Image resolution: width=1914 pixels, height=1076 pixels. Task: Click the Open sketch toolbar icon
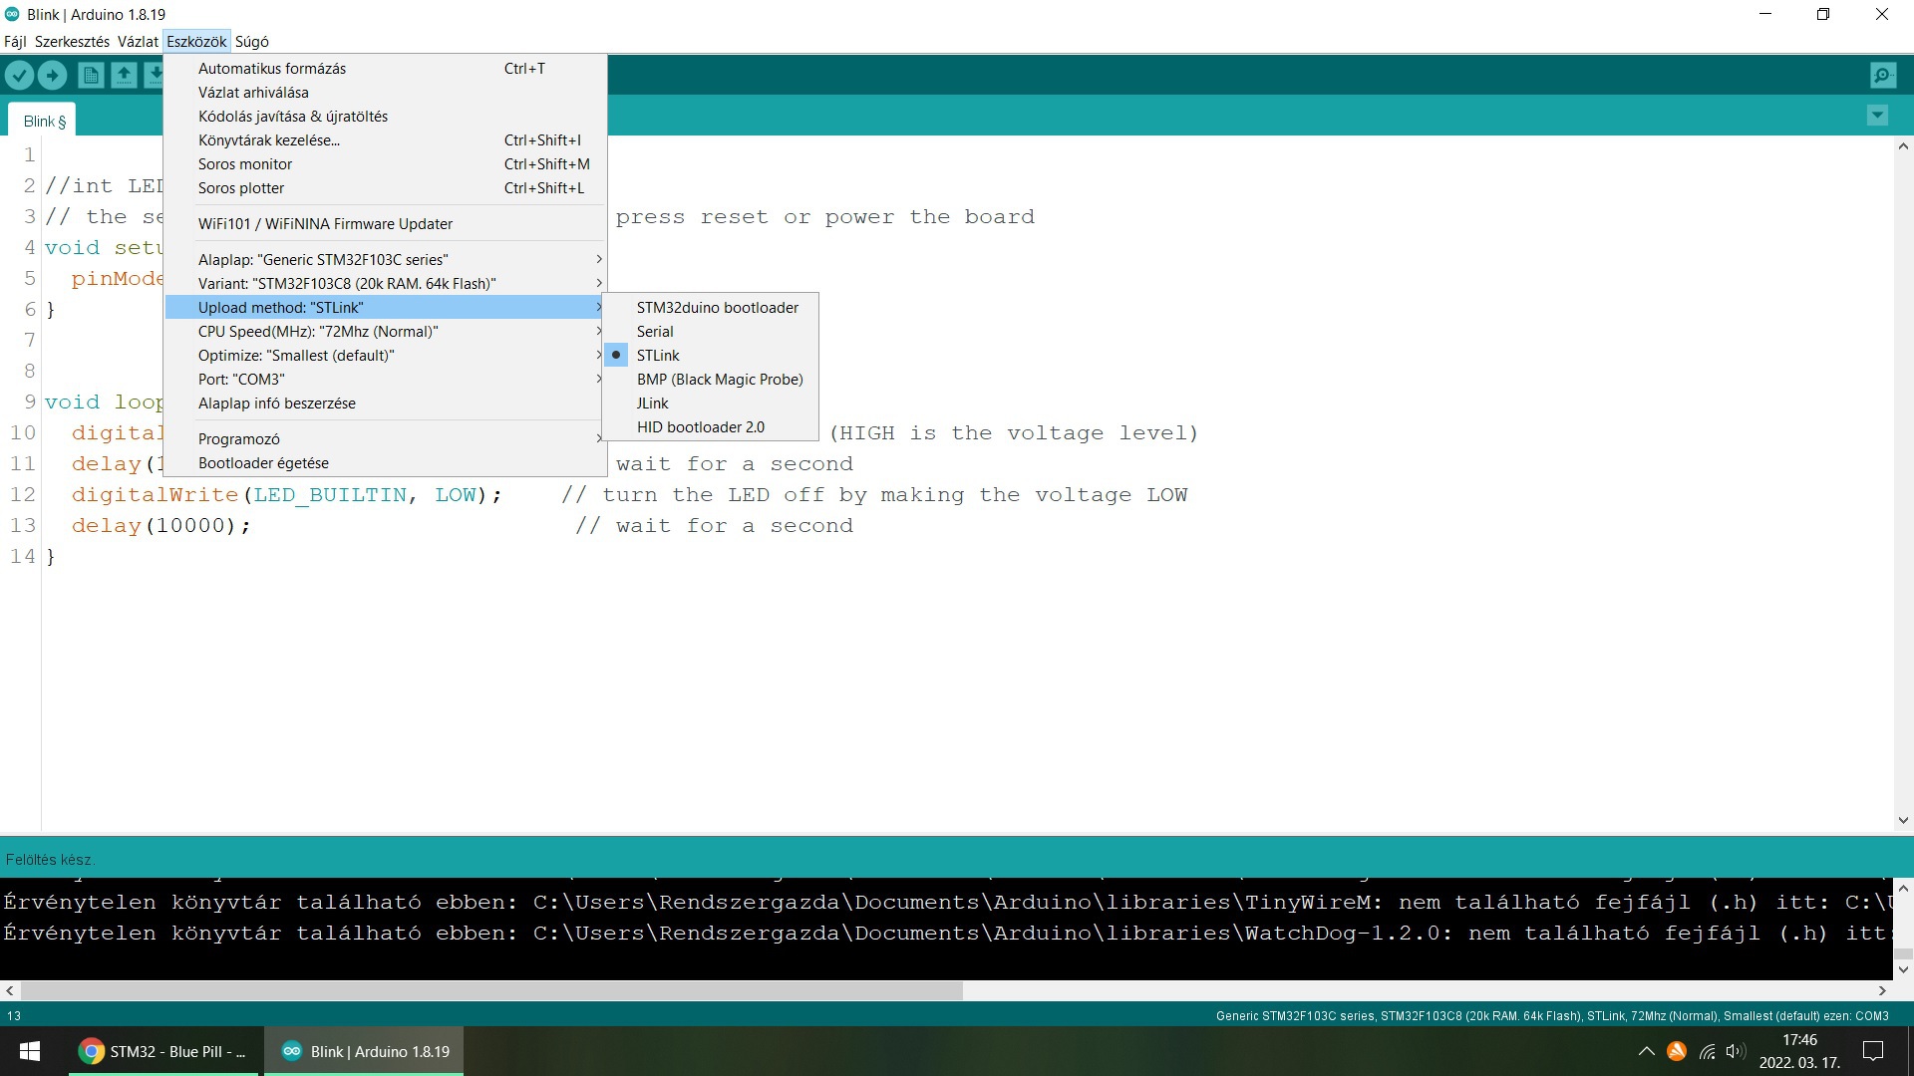124,75
